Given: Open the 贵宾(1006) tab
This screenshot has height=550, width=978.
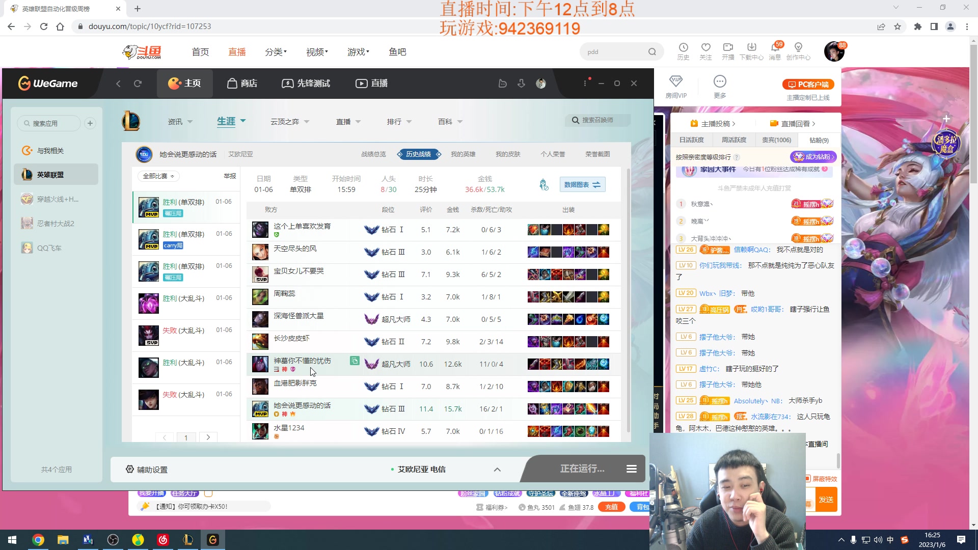Looking at the screenshot, I should pos(776,140).
